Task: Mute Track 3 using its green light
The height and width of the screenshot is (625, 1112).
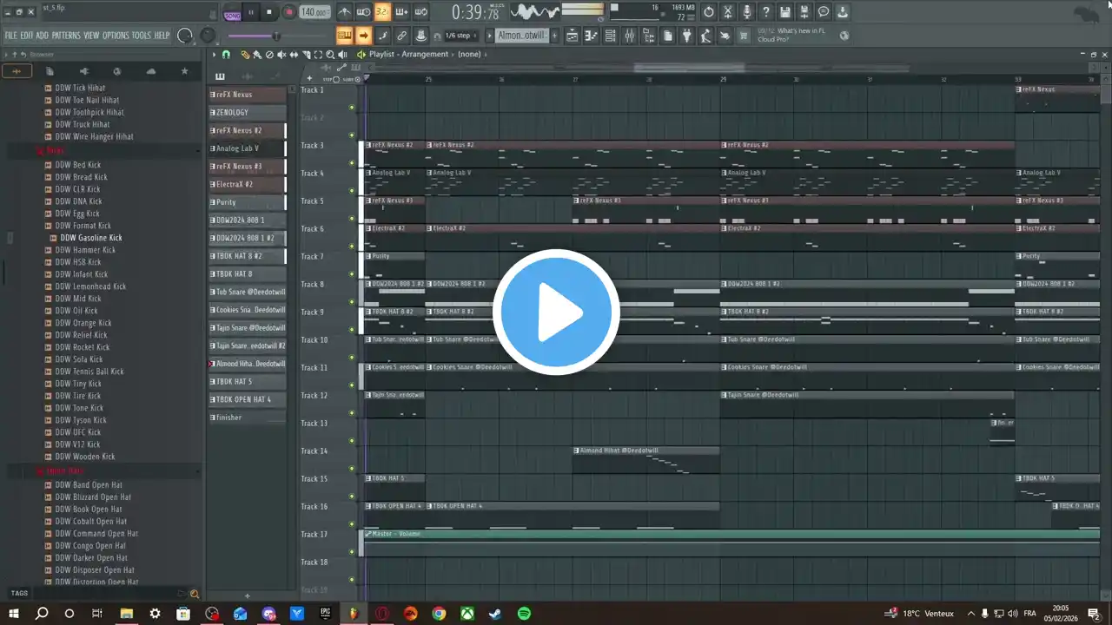Action: tap(352, 163)
